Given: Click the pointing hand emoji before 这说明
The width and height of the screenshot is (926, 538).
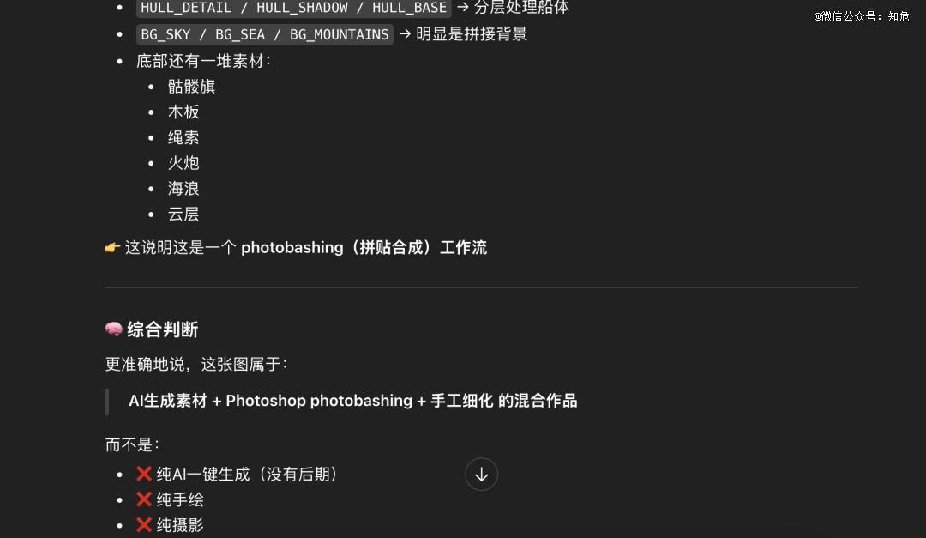Looking at the screenshot, I should pyautogui.click(x=112, y=247).
